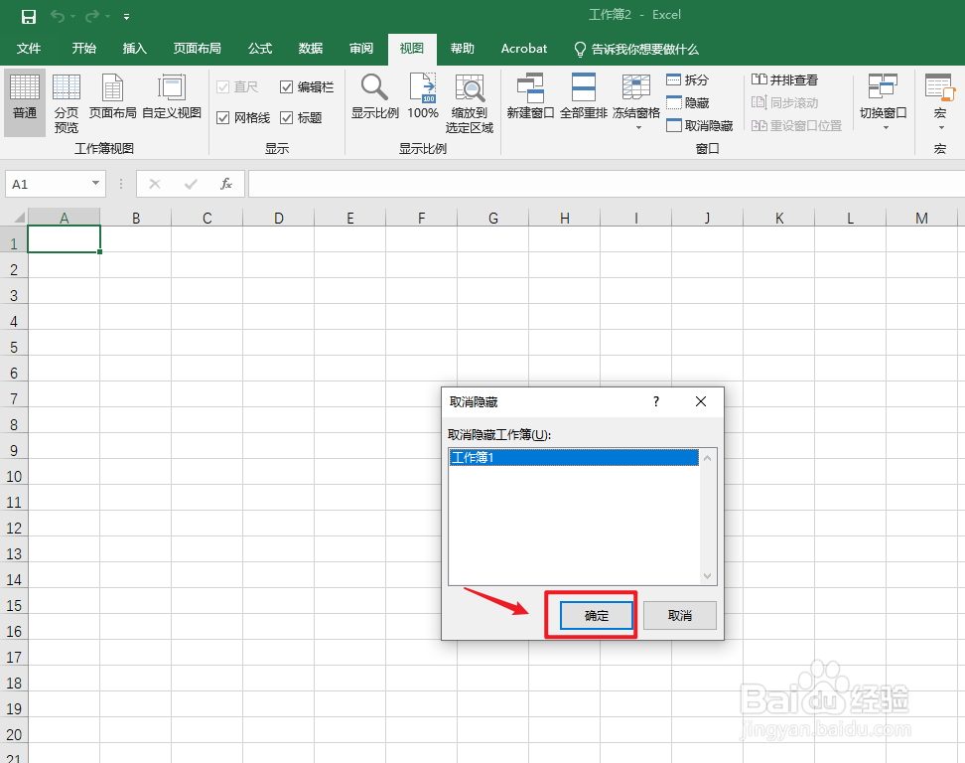Click the formula bar input area
The image size is (965, 763).
pos(607,184)
